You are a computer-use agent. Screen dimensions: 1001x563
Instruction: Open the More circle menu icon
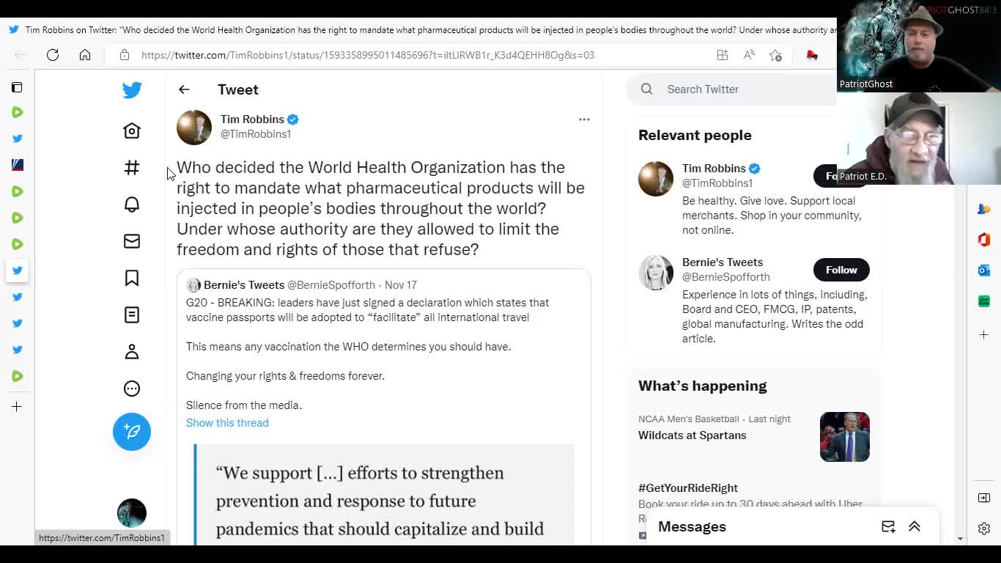pyautogui.click(x=132, y=389)
